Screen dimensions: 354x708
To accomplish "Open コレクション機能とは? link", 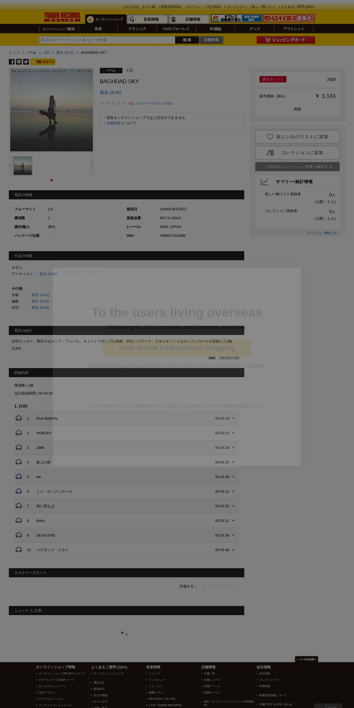I will (x=323, y=233).
